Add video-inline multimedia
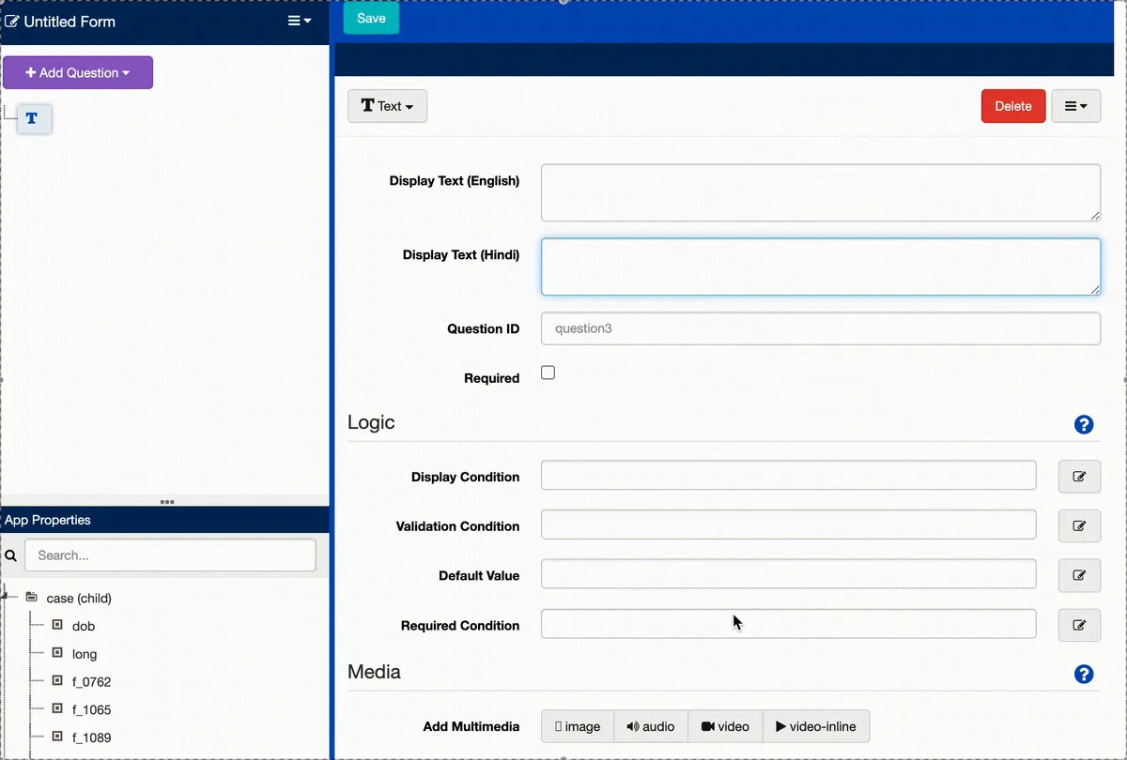Viewport: 1127px width, 760px height. coord(816,726)
